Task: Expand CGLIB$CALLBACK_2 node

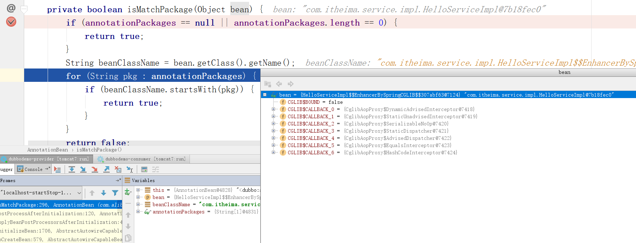Action: coord(273,124)
